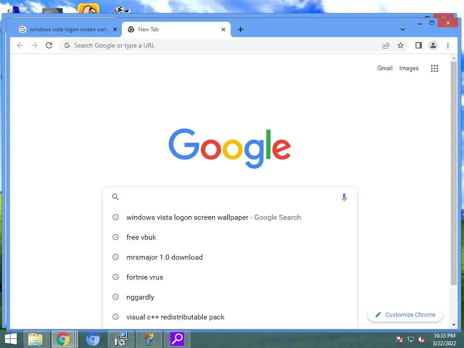This screenshot has width=464, height=348.
Task: Click the Customize Chrome button
Action: coord(405,314)
